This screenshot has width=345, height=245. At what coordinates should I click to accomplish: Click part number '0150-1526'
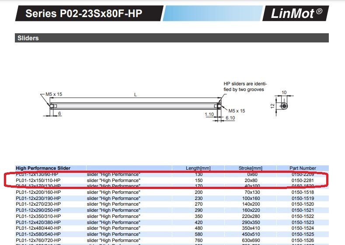(303, 240)
